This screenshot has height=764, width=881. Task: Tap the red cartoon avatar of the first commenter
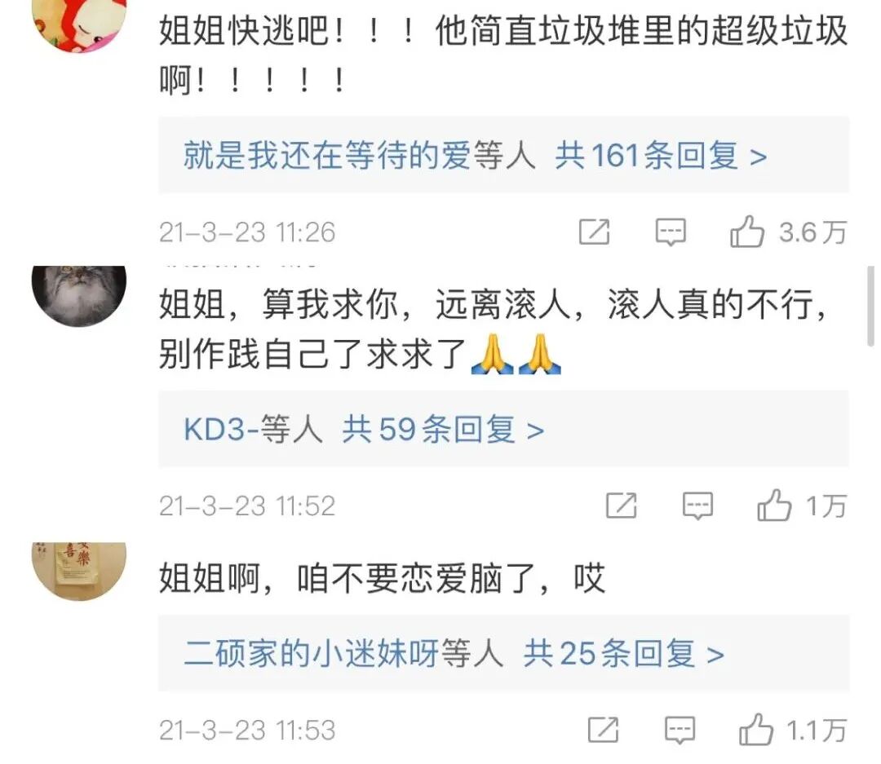click(x=79, y=25)
